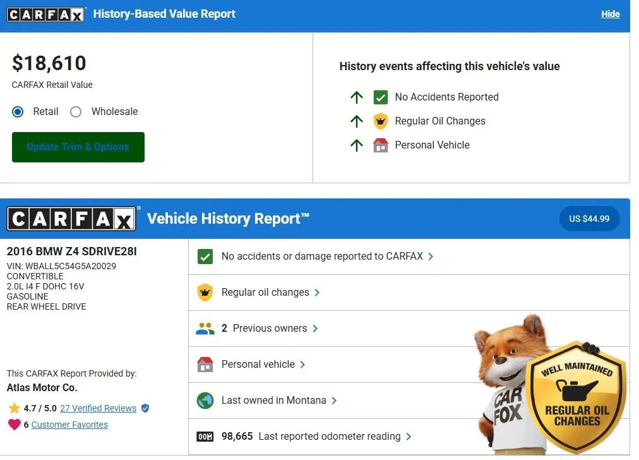Click the house icon beside Personal Vehicle value event
Screen dimensions: 639x460
click(x=381, y=145)
